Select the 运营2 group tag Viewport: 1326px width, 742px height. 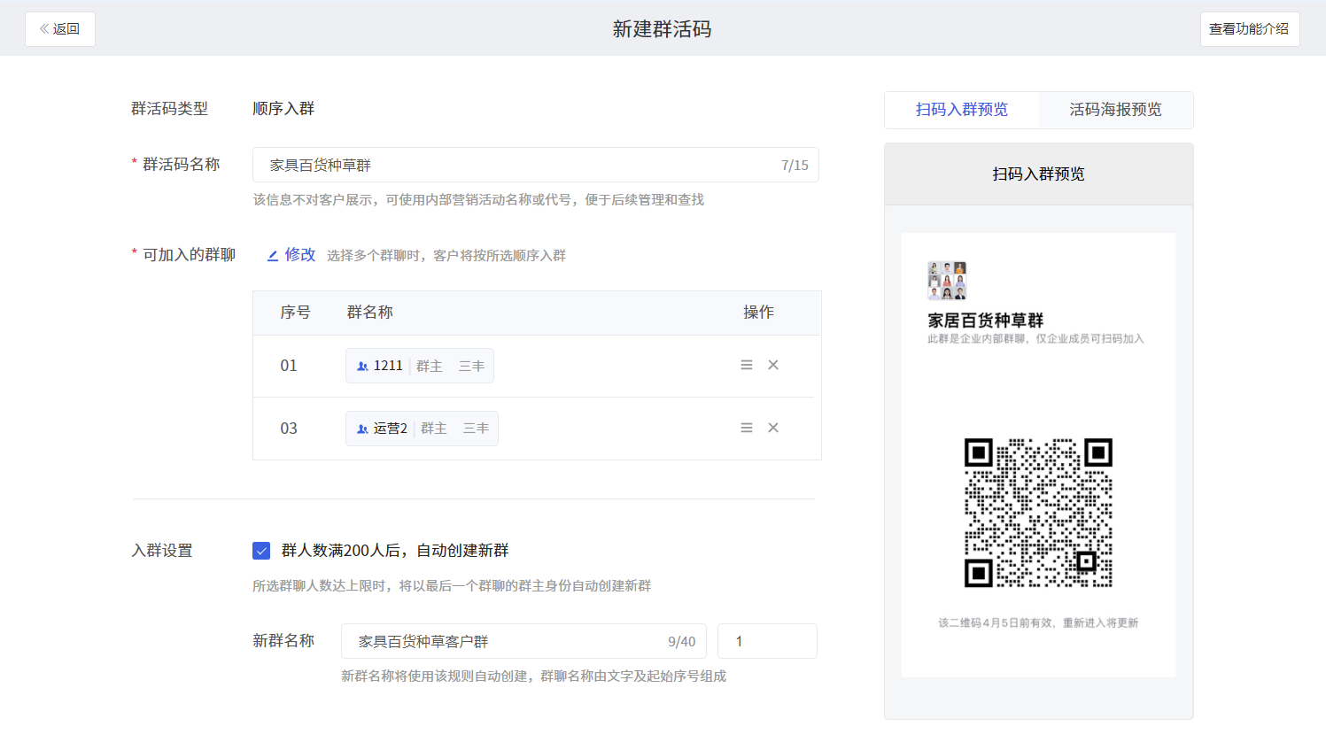click(422, 429)
